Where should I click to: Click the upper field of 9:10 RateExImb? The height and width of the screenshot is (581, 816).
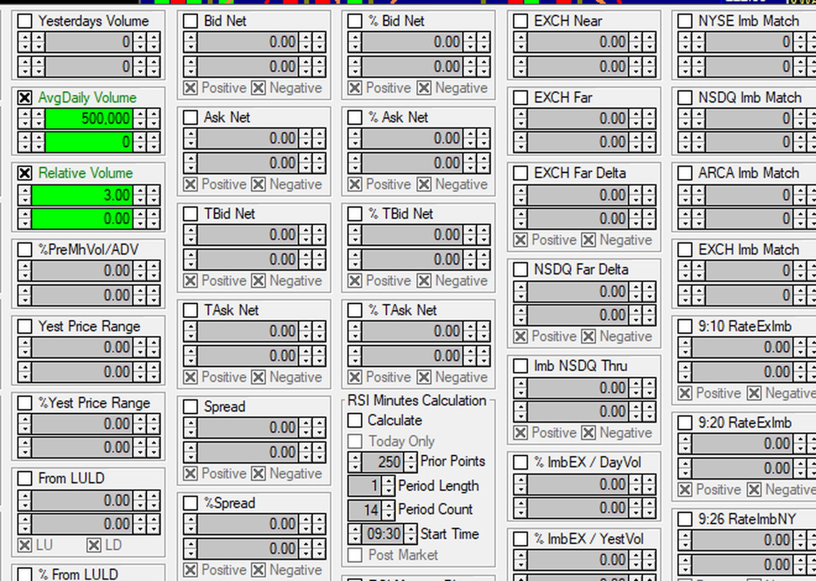pos(742,347)
